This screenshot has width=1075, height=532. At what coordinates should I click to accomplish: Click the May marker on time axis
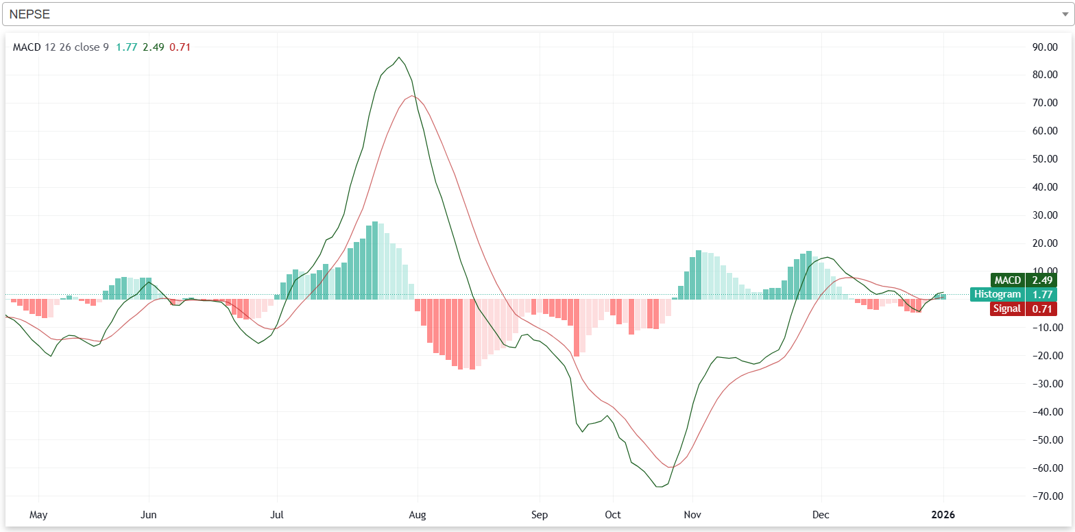(x=39, y=515)
